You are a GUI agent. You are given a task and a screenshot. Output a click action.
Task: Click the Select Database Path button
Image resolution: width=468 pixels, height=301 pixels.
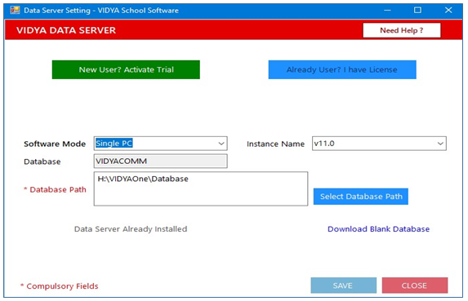pos(361,197)
